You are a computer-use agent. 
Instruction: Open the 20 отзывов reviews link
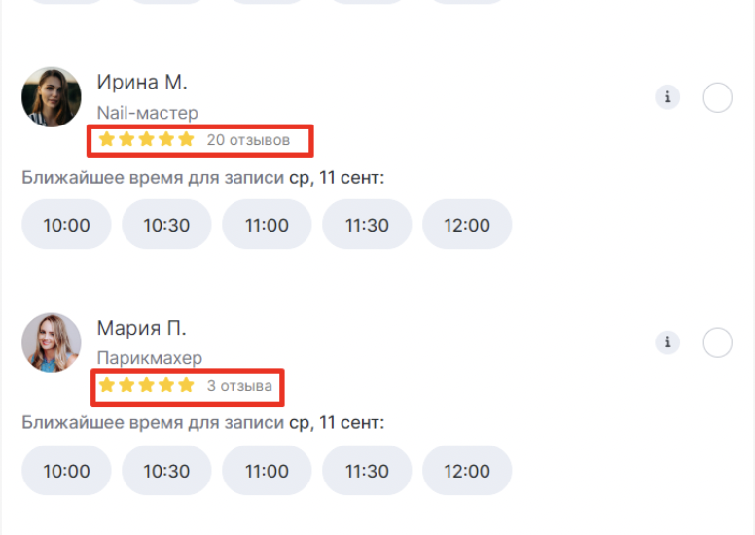[248, 140]
